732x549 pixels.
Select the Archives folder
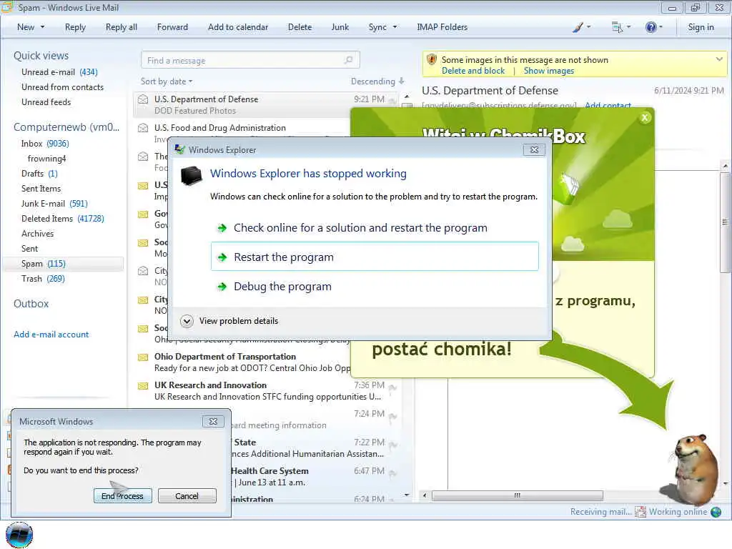coord(37,234)
